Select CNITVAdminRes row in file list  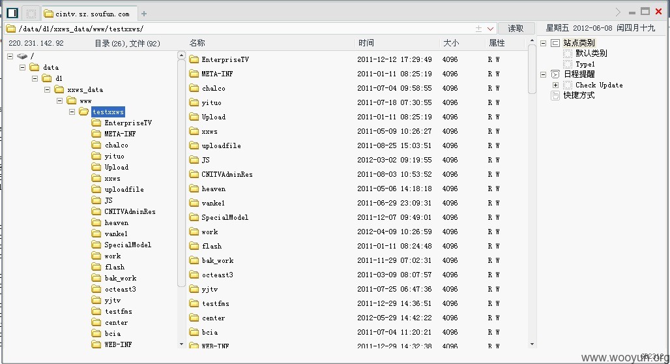click(357, 174)
